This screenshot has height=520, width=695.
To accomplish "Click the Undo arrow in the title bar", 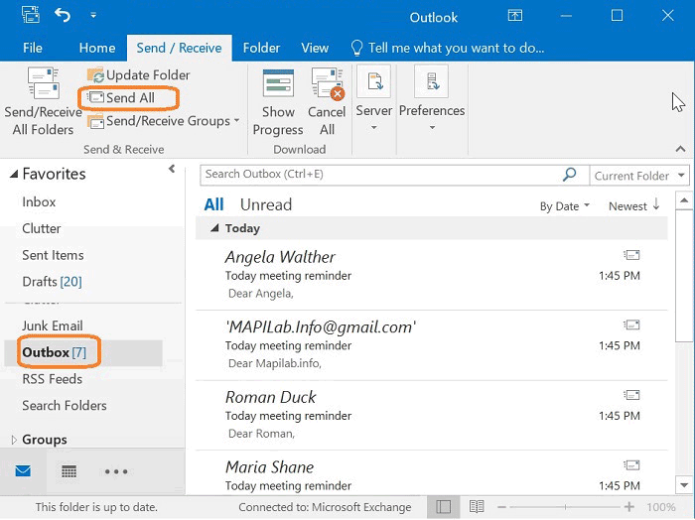I will click(x=62, y=16).
